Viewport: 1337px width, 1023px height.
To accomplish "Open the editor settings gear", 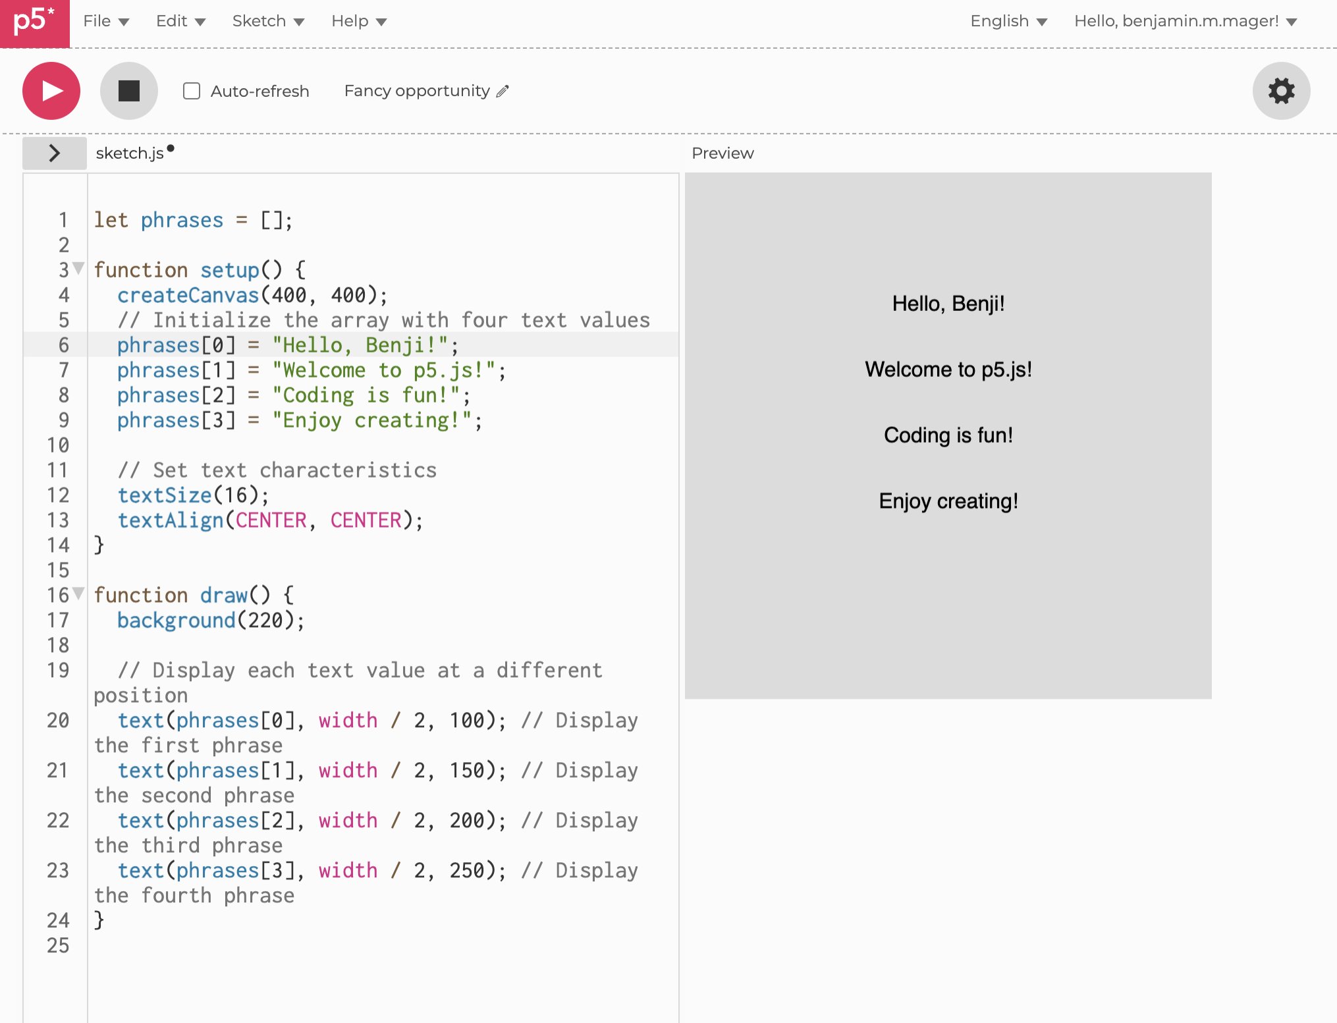I will (1280, 91).
